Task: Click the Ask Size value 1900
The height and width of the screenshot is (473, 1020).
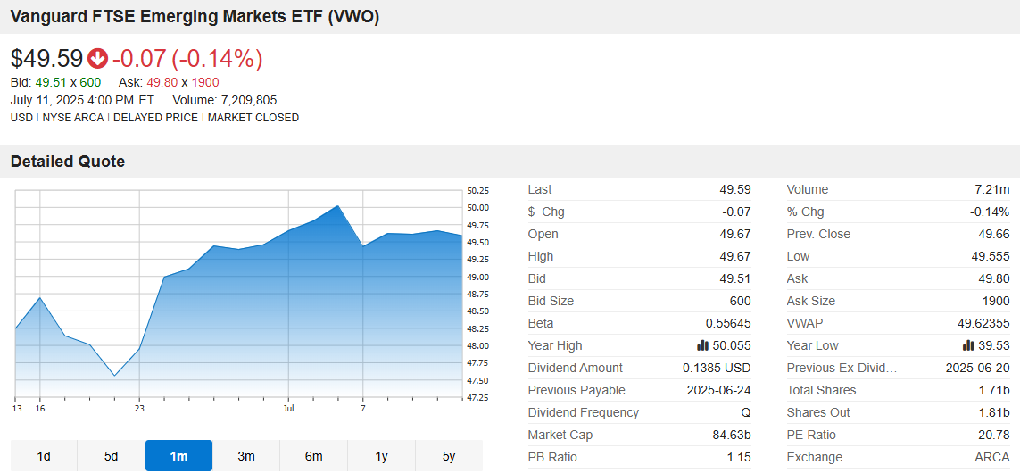Action: [x=997, y=302]
